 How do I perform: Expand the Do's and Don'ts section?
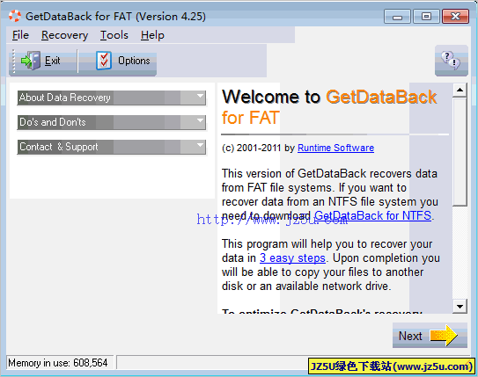tap(112, 122)
